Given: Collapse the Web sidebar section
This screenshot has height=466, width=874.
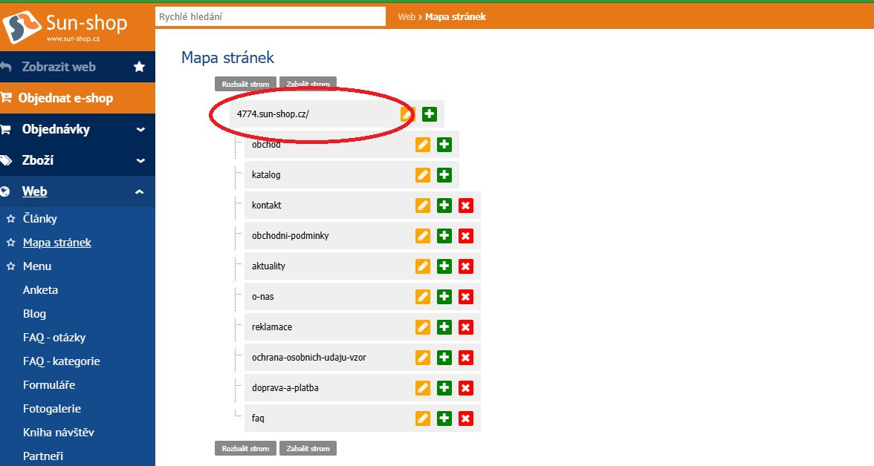Looking at the screenshot, I should coord(140,191).
